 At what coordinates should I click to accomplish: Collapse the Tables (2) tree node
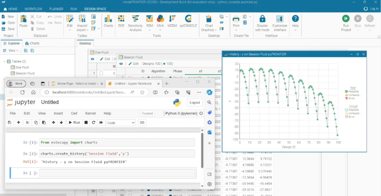tap(5, 62)
